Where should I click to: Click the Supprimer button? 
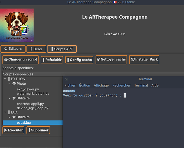click(38, 130)
